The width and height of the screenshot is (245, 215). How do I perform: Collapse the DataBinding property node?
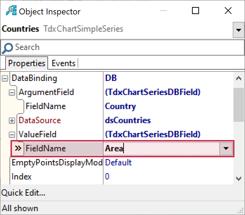(x=5, y=78)
